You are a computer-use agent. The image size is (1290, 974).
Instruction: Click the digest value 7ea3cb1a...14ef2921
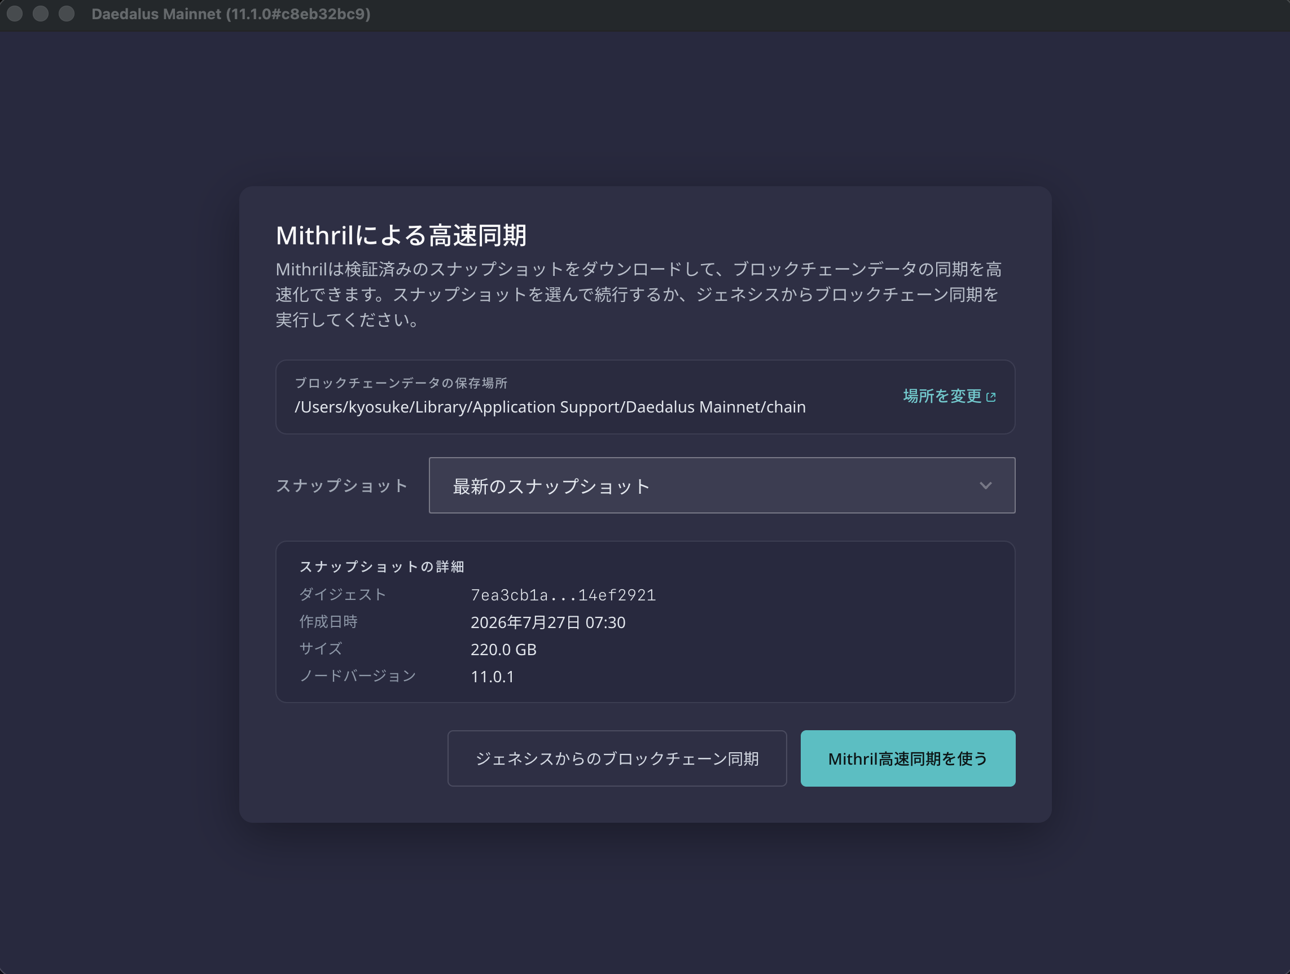coord(563,595)
